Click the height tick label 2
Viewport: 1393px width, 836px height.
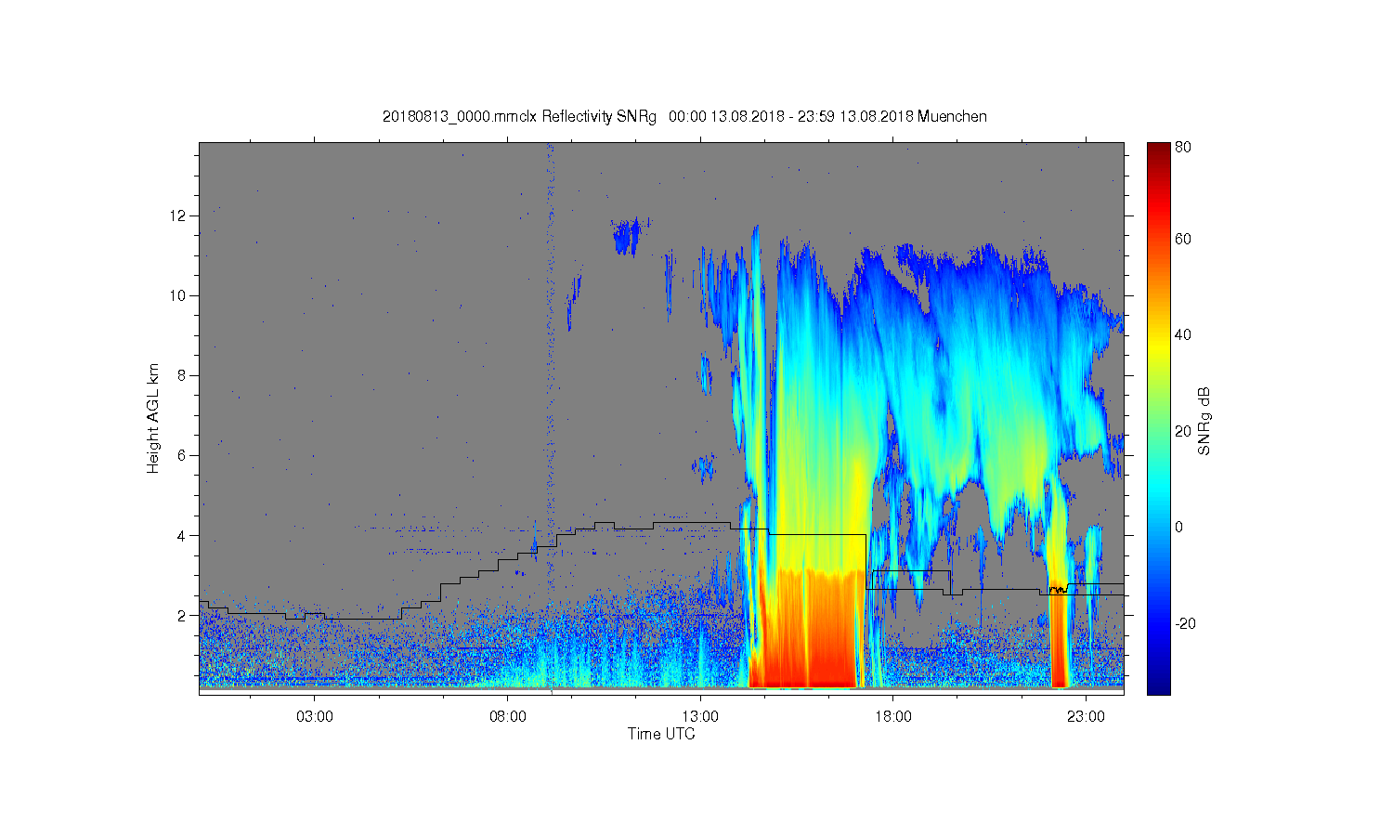point(182,615)
